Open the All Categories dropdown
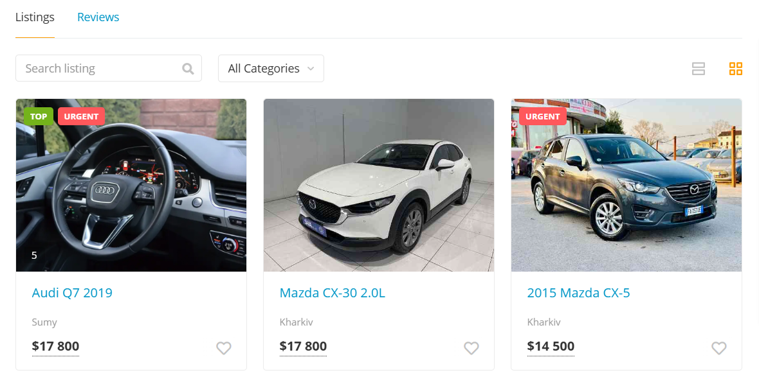The width and height of the screenshot is (759, 384). pos(271,69)
